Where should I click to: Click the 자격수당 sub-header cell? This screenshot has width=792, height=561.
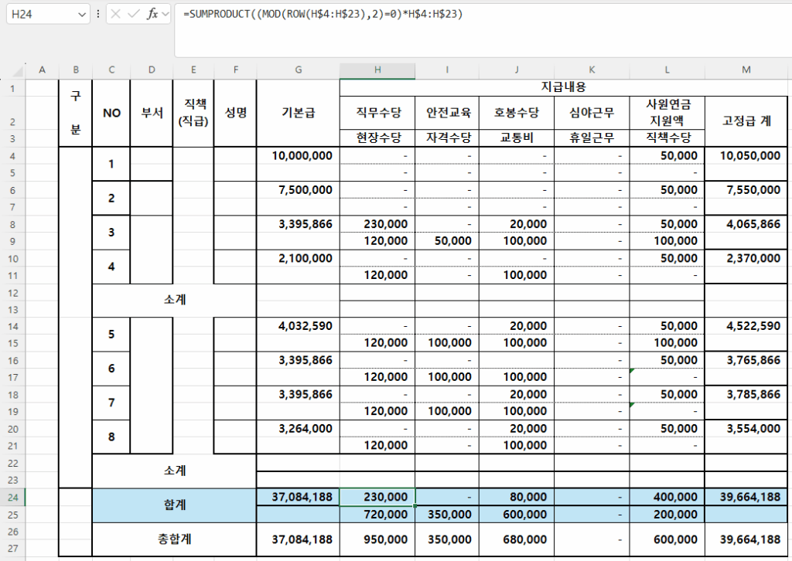coord(447,138)
